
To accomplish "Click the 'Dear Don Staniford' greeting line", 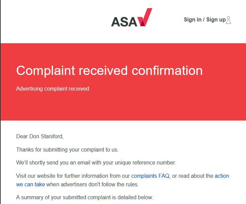I will [40, 137].
